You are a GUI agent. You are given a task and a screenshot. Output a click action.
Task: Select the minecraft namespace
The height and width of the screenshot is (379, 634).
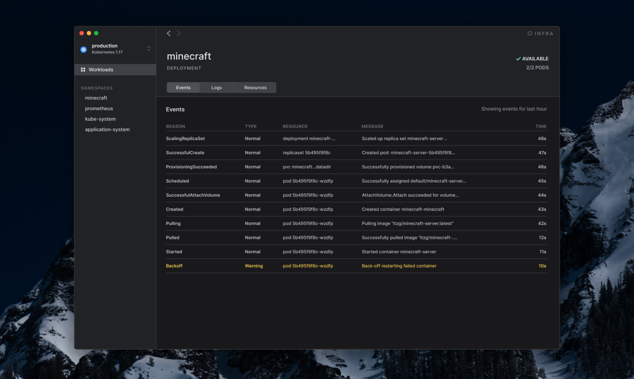(96, 98)
